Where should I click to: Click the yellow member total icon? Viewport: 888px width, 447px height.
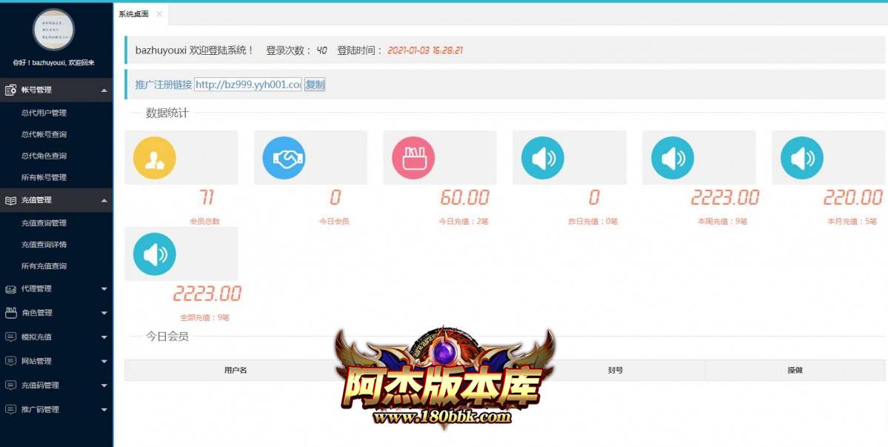(x=155, y=158)
